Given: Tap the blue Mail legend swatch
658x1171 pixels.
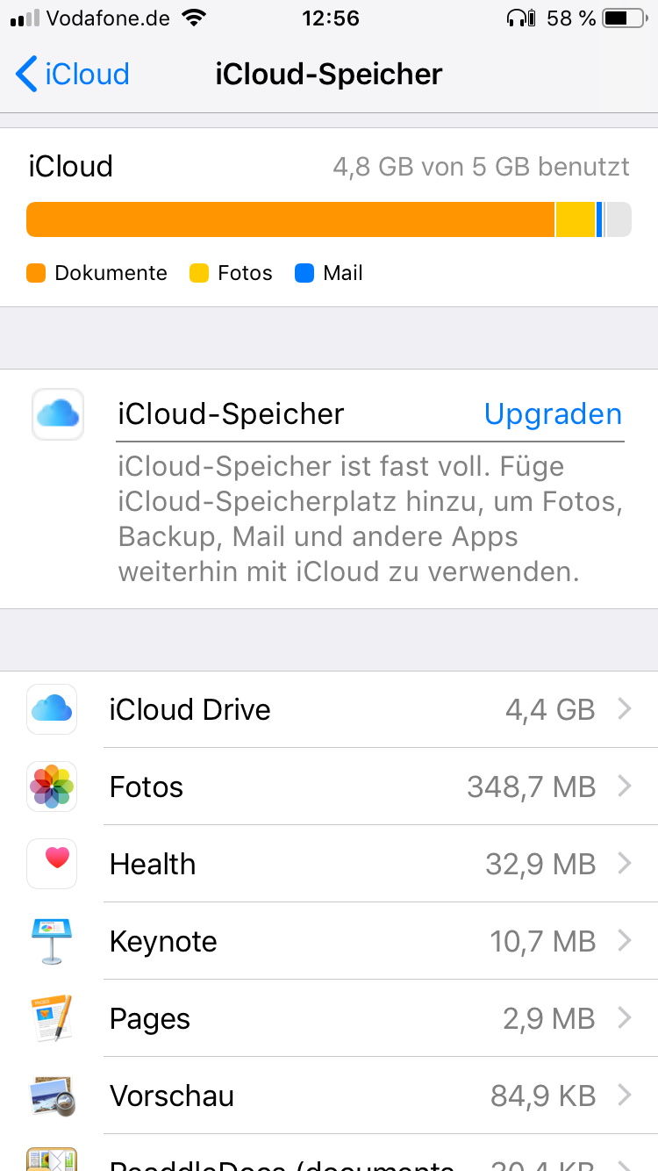Looking at the screenshot, I should pyautogui.click(x=304, y=273).
